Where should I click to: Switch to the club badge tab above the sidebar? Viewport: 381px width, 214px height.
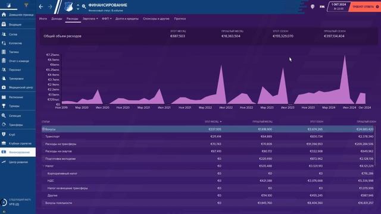(x=8, y=5)
